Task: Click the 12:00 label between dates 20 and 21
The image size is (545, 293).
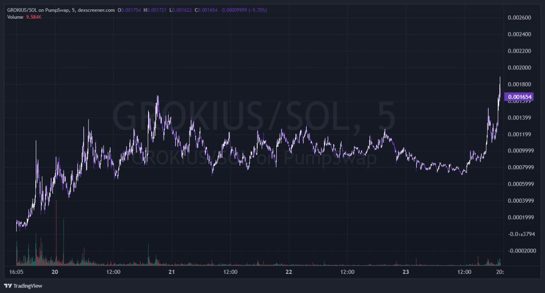Action: pyautogui.click(x=113, y=272)
